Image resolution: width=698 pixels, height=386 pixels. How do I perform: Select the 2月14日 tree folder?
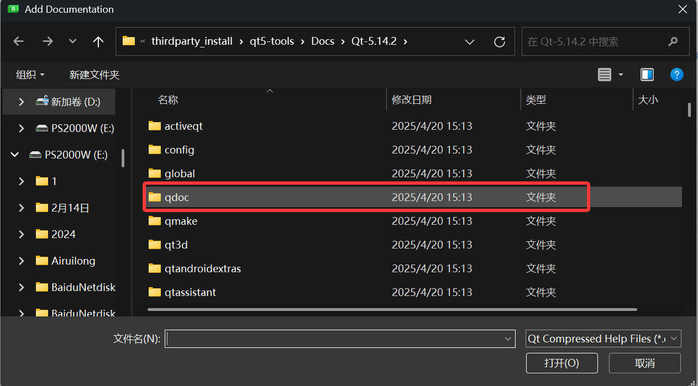(x=70, y=208)
